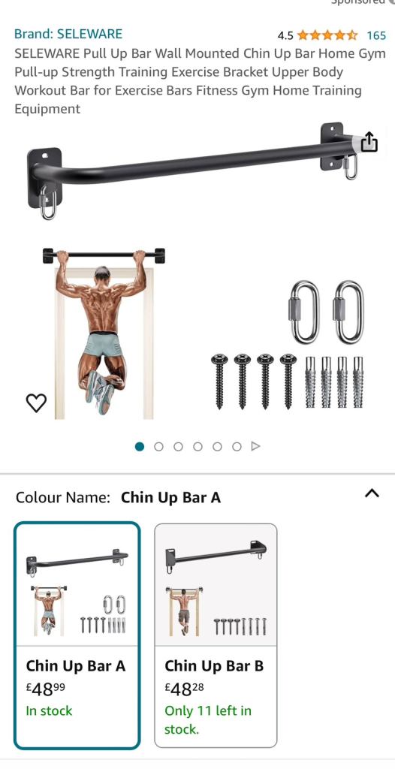Tap the star rating icons
Screen dimensions: 395x769
[x=327, y=35]
